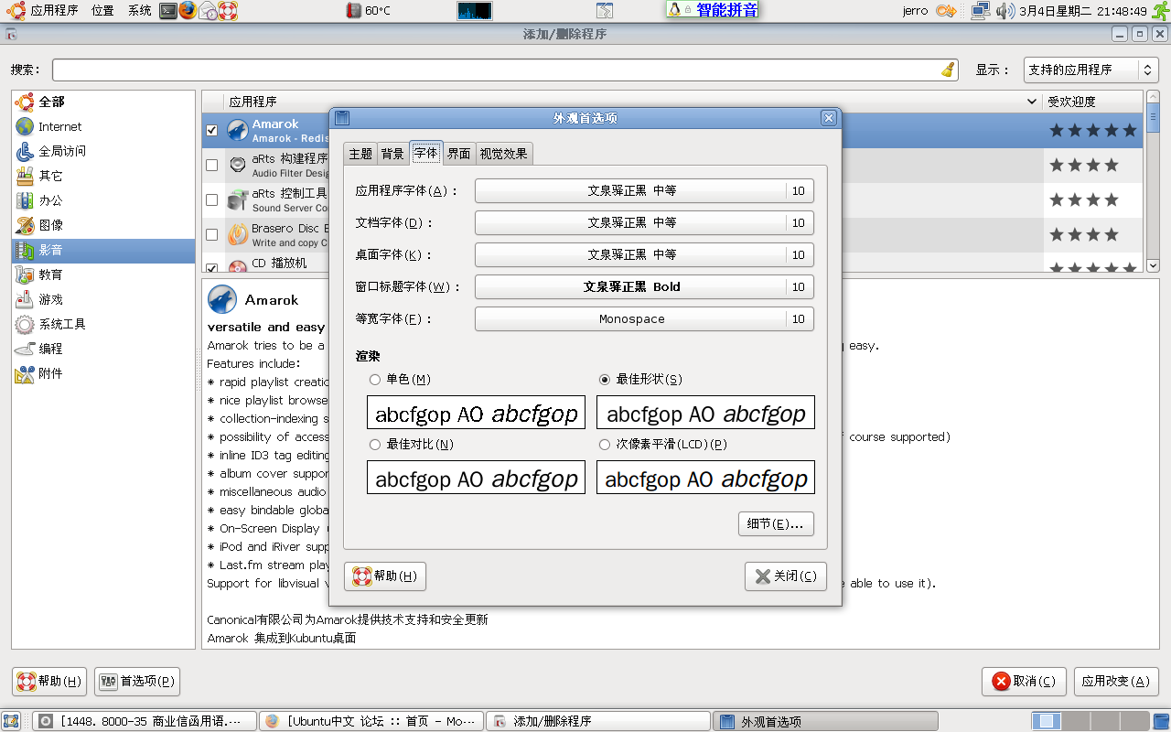Click the sort arrow in 应用程序 column header
Image resolution: width=1171 pixels, height=732 pixels.
pyautogui.click(x=1032, y=102)
